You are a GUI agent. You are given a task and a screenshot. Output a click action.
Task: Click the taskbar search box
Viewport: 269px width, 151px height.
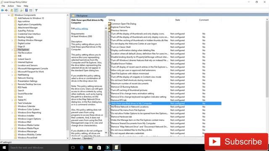(x=38, y=147)
